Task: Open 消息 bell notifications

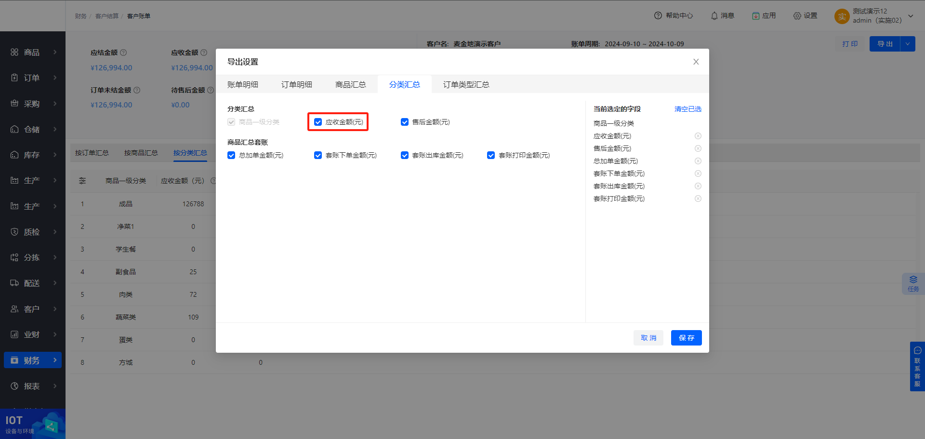Action: 714,15
